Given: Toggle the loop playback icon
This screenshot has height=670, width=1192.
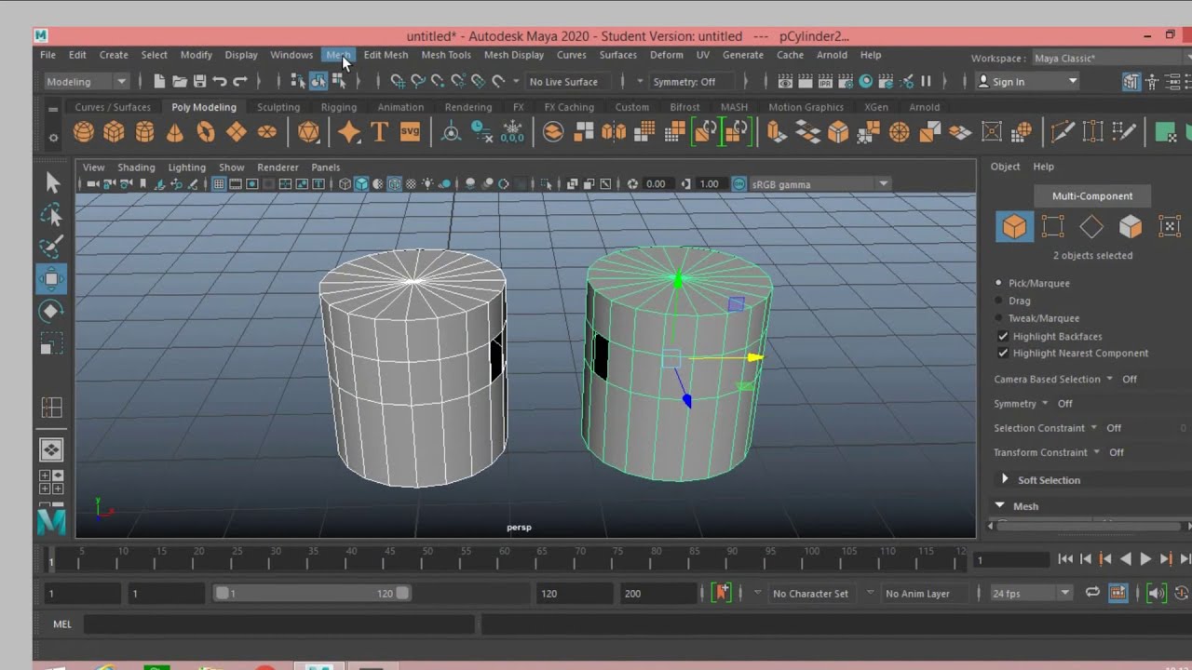Looking at the screenshot, I should [x=1092, y=593].
